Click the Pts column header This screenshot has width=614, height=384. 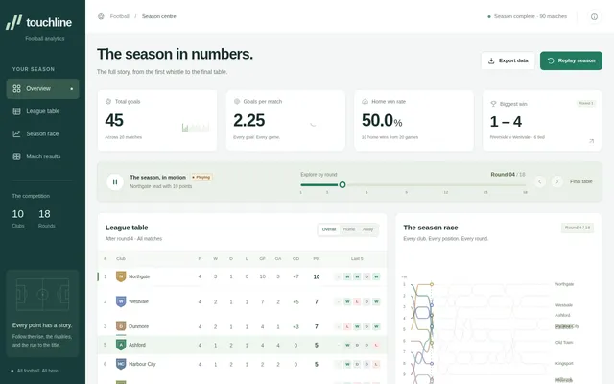click(x=317, y=258)
